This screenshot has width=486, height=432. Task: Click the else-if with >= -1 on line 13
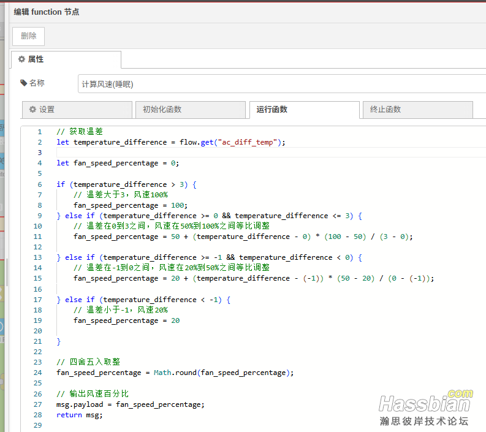pyautogui.click(x=209, y=257)
